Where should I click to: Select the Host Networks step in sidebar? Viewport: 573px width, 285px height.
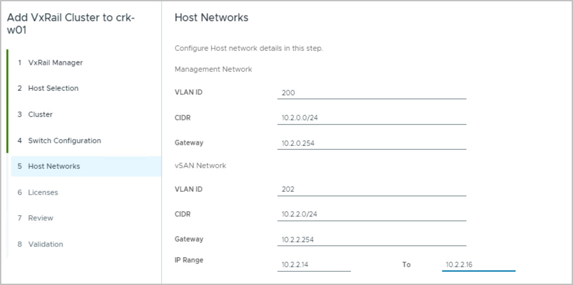(54, 166)
